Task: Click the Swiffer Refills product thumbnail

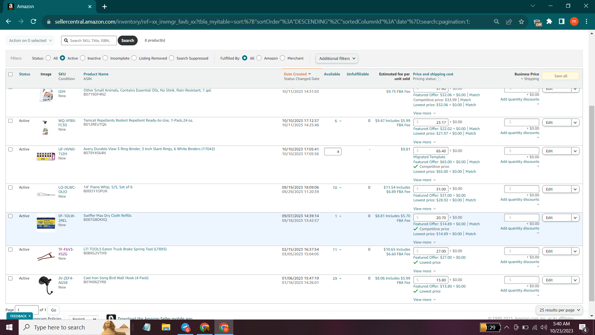Action: coord(46,223)
